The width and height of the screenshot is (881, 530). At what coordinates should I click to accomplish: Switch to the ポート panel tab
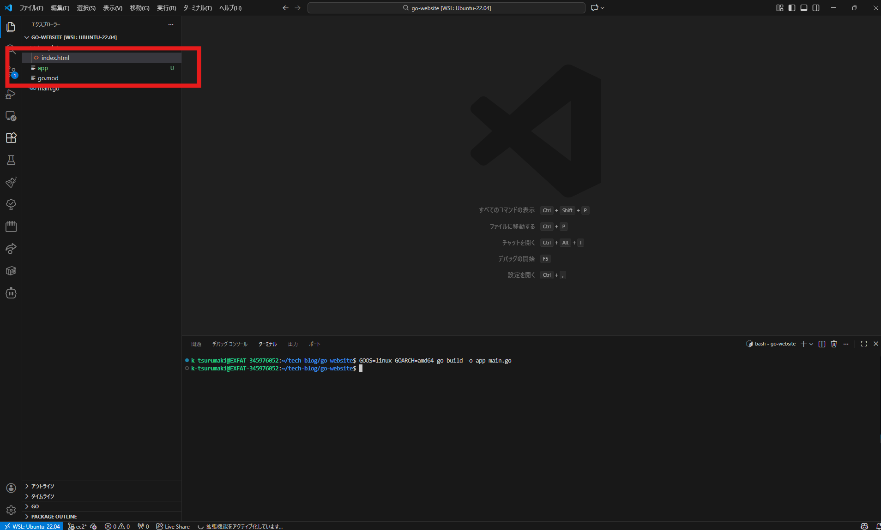pyautogui.click(x=314, y=344)
